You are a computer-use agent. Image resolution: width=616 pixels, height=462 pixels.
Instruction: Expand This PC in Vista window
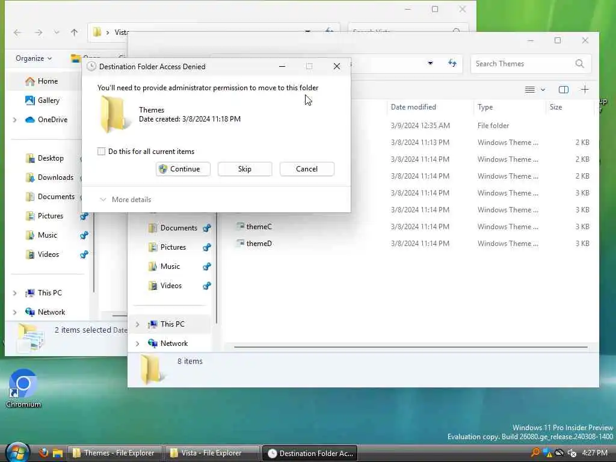pos(15,293)
